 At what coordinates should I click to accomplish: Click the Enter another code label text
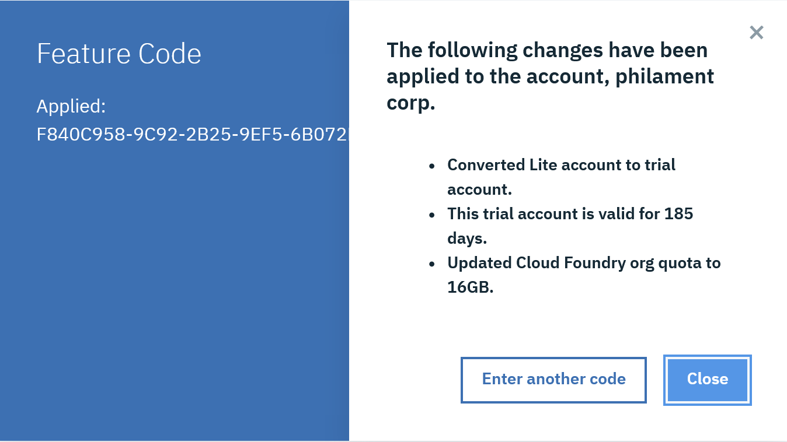553,380
